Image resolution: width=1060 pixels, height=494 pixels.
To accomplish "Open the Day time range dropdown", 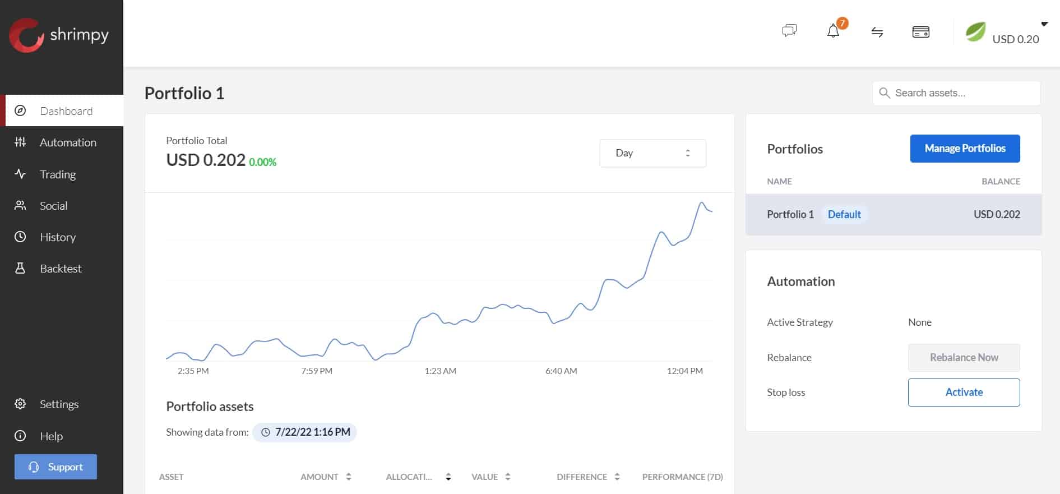I will pyautogui.click(x=652, y=153).
